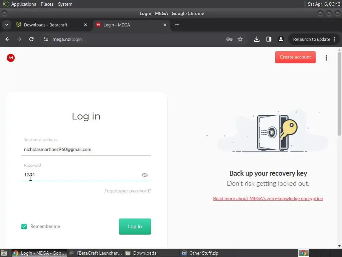Close the Downloads - Betacraft tab
Viewport: 342px width, 257px height.
pos(85,25)
